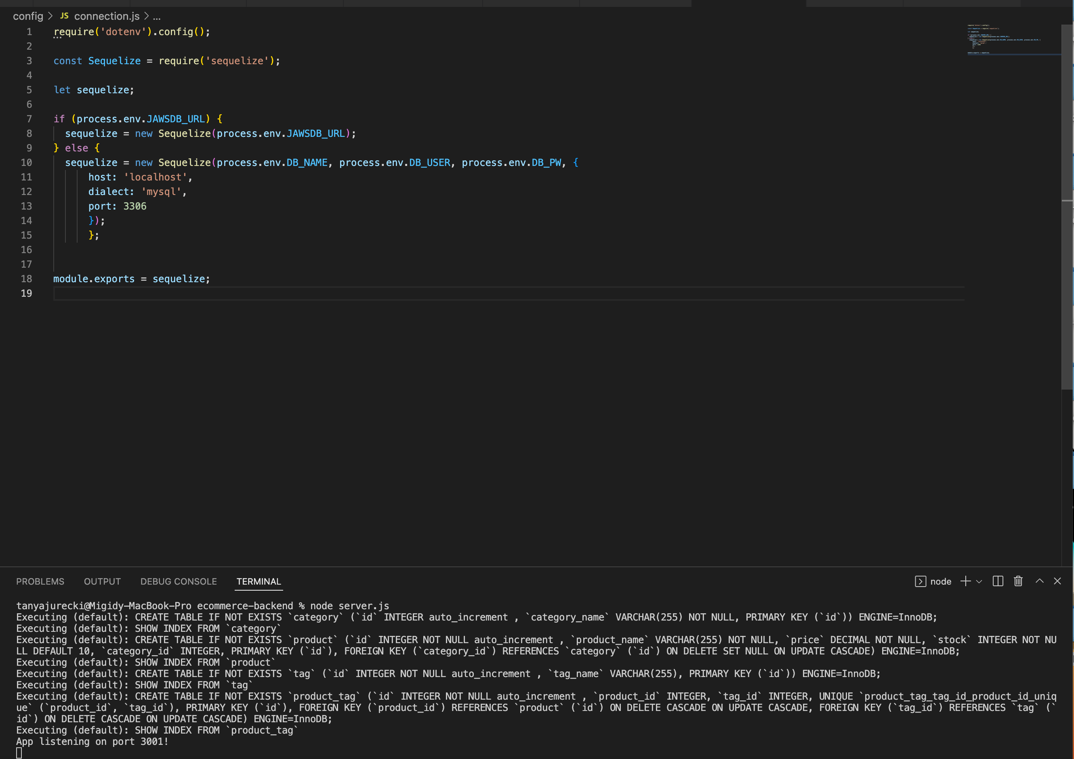Click line number 10 in gutter

coord(26,162)
